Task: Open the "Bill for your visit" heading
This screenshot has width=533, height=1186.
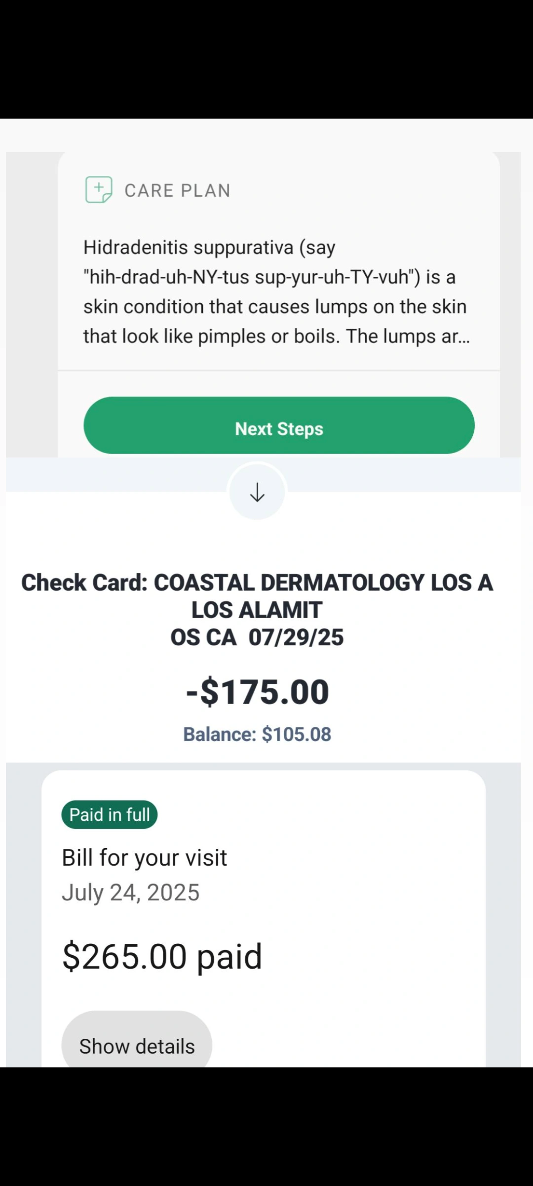Action: [x=144, y=857]
